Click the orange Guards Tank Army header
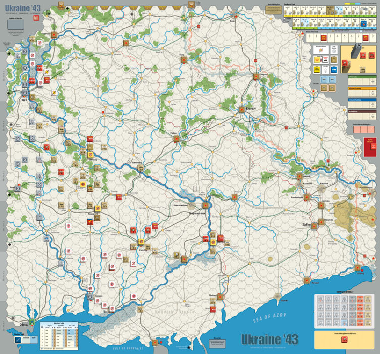Viewport: 380px width, 354px height. tap(362, 88)
